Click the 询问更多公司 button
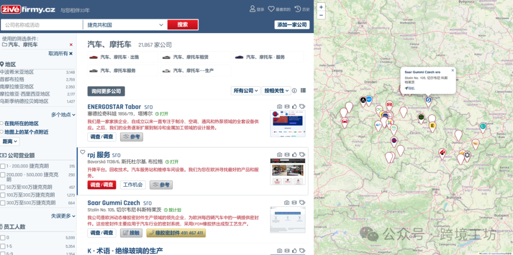This screenshot has width=513, height=255. tap(106, 91)
